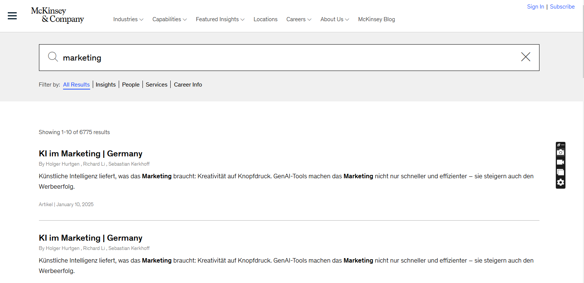Image resolution: width=584 pixels, height=283 pixels.
Task: Open McKinsey Blog from the navigation
Action: click(x=376, y=19)
